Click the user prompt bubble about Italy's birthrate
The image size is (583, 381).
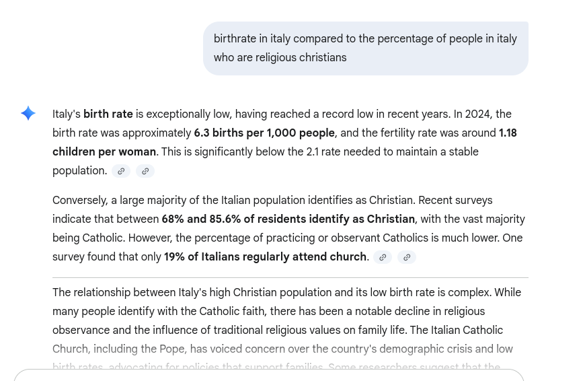point(365,48)
